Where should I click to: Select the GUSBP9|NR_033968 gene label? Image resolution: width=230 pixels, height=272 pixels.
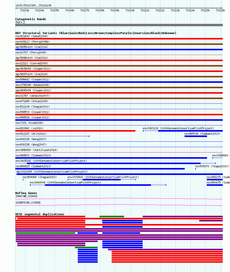click(x=28, y=203)
